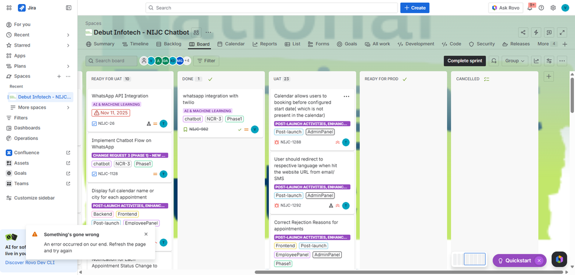Screen dimensions: 575x275
Task: Click the Nov 11, 2025 due date badge
Action: [x=111, y=113]
